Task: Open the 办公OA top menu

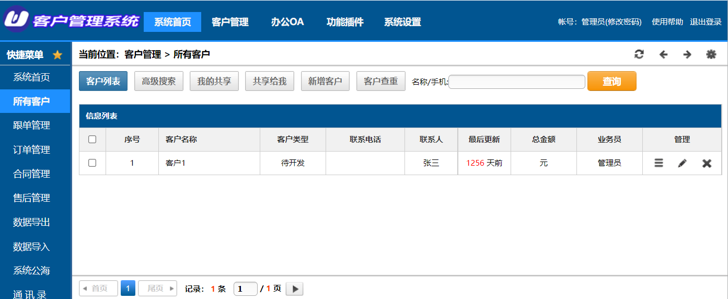Action: pos(287,22)
